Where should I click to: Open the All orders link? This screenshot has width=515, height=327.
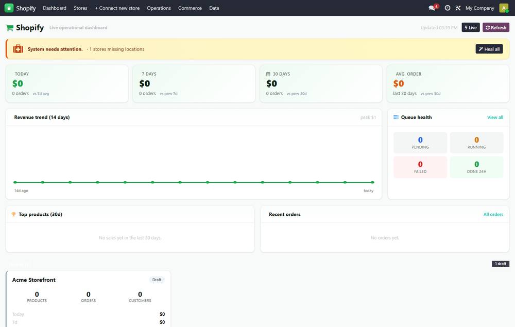[493, 214]
